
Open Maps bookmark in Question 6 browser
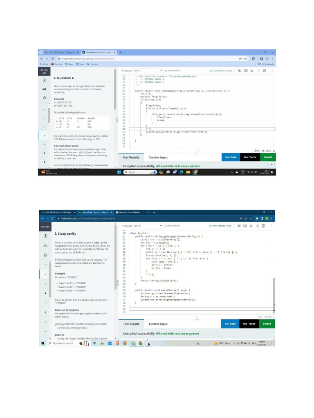click(69, 64)
